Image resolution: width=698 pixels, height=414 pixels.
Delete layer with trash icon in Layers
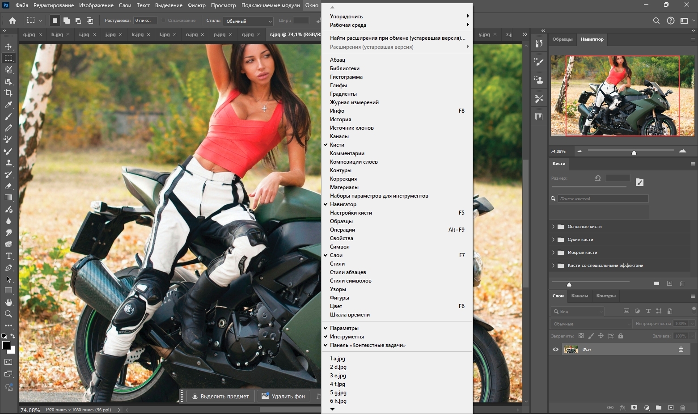[x=682, y=408]
